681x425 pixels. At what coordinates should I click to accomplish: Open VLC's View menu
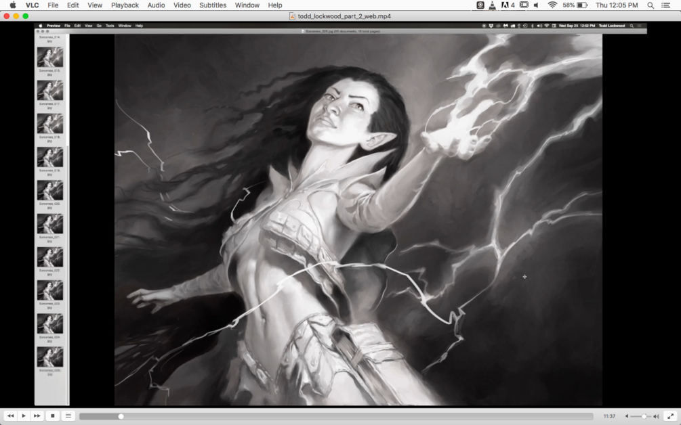95,5
